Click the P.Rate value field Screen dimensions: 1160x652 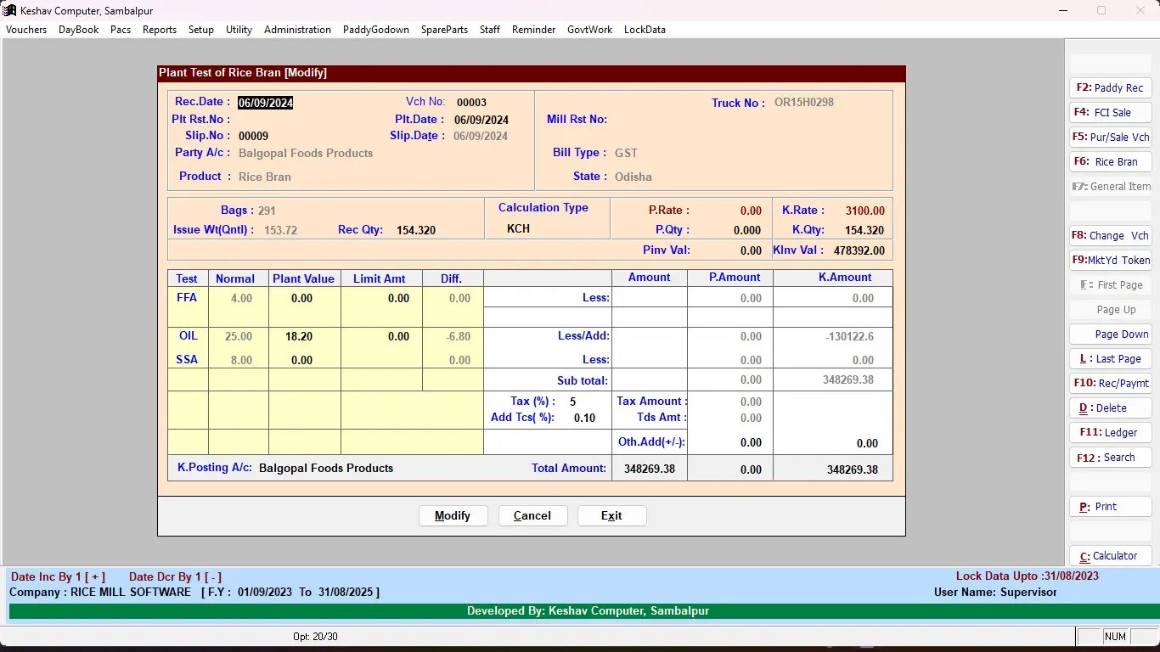[x=751, y=211]
